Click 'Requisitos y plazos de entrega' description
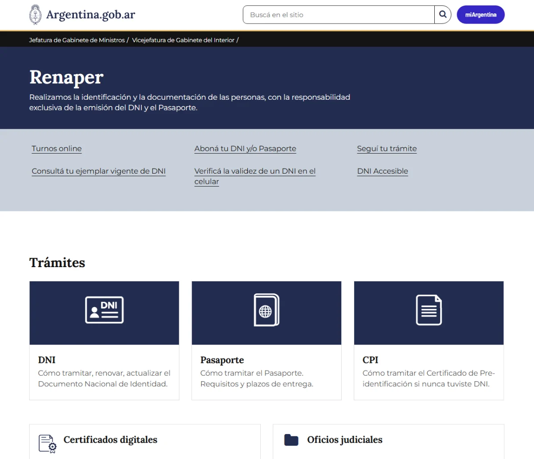Screen dimensions: 534x459 click(x=257, y=384)
